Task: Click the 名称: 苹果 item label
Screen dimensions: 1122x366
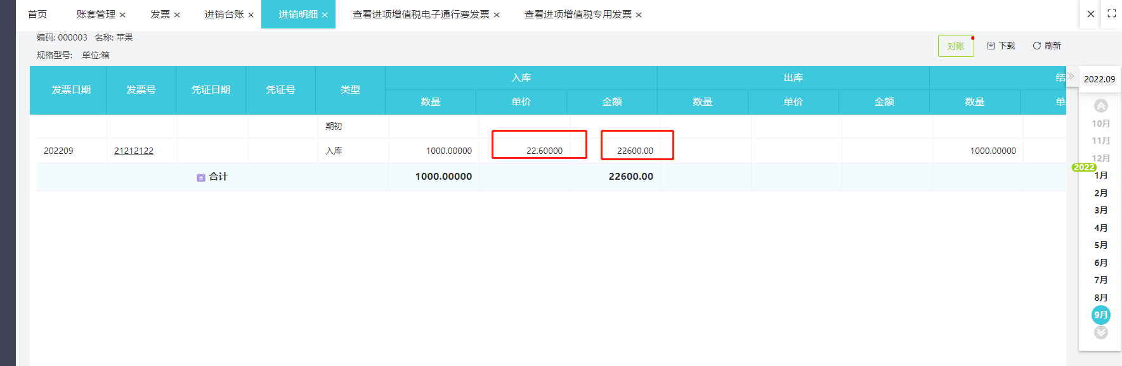Action: 114,37
